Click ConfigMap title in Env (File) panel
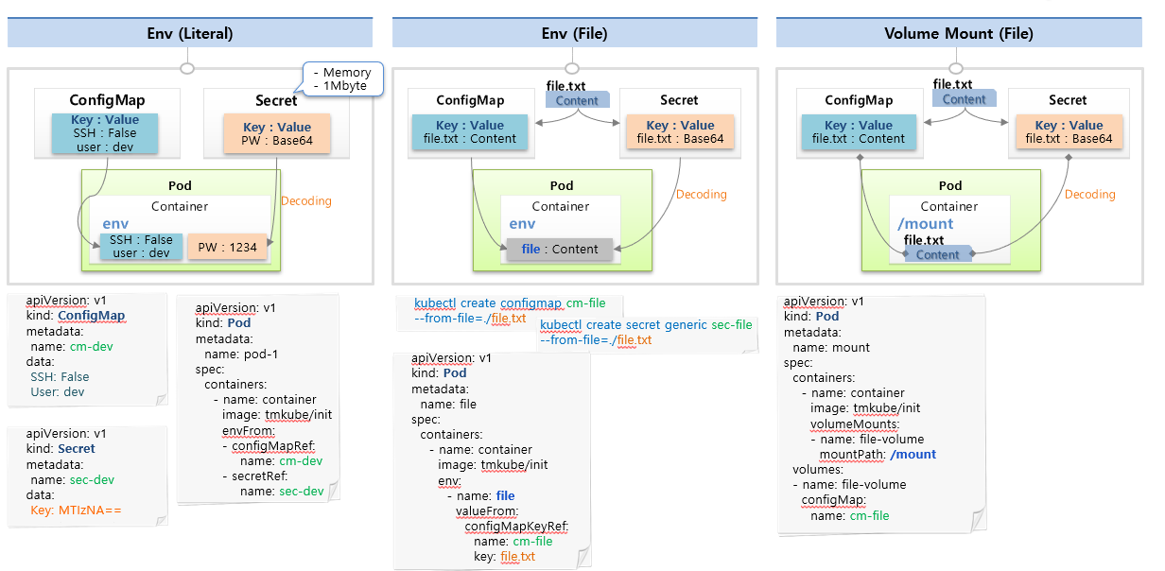1165x571 pixels. coord(470,100)
